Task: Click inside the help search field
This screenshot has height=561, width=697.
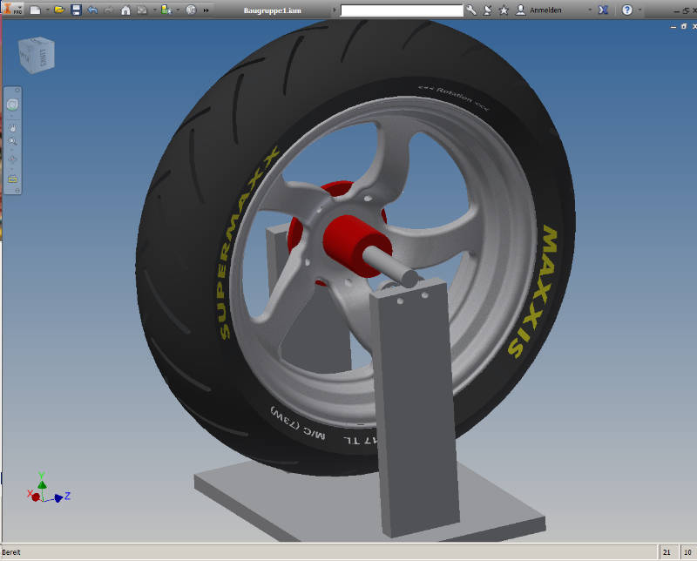Action: (x=402, y=10)
